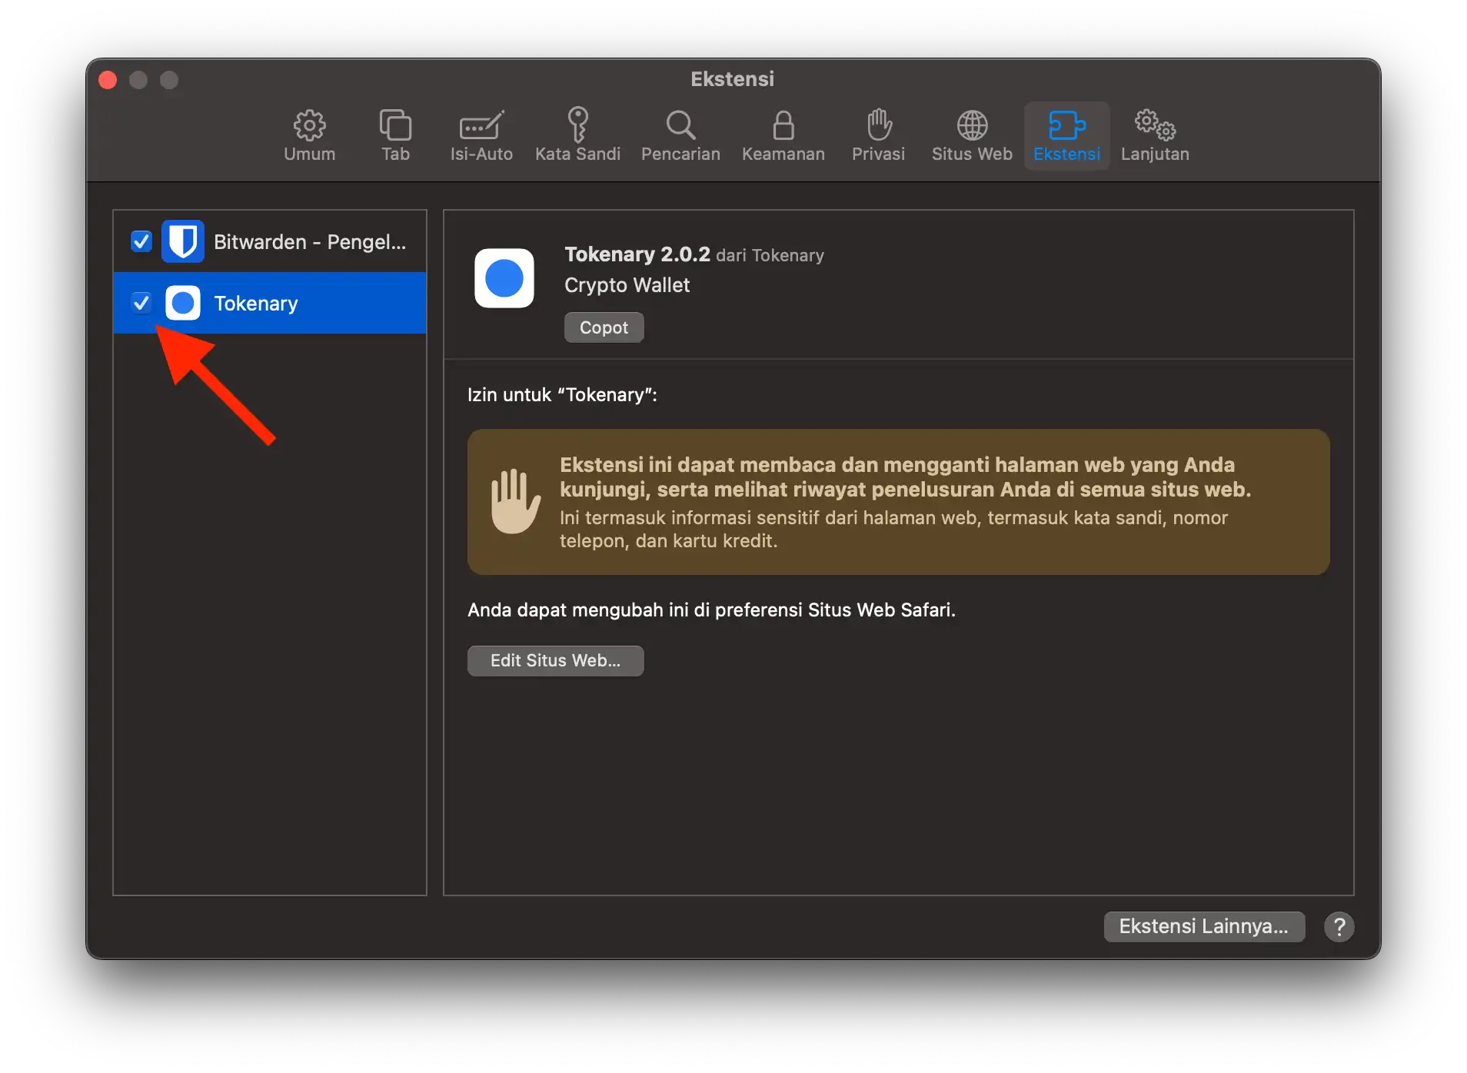This screenshot has height=1073, width=1467.
Task: Open Lanjutan advanced gears pane
Action: coord(1154,135)
